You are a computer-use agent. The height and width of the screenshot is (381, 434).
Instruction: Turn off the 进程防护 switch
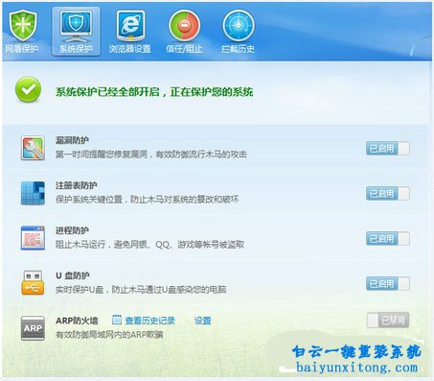coord(388,239)
